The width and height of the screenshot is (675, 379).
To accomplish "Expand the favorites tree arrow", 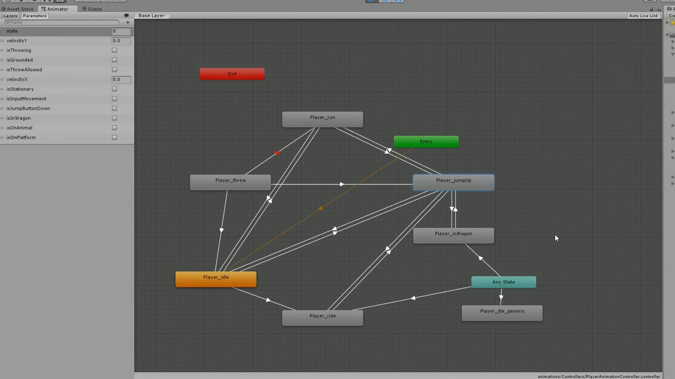I will click(x=667, y=22).
